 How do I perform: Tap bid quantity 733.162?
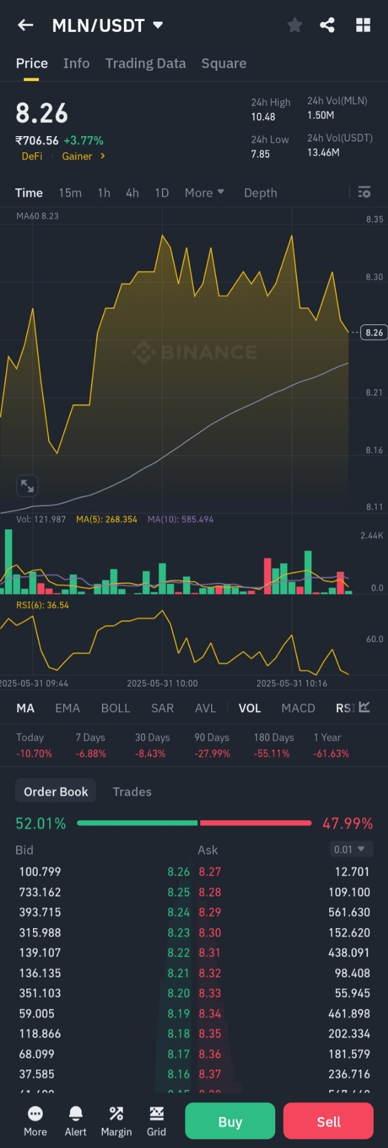[x=40, y=892]
